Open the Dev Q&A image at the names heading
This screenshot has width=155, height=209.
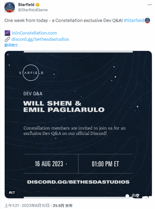coord(64,107)
